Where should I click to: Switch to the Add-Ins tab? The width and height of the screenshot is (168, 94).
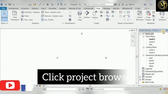point(116,8)
